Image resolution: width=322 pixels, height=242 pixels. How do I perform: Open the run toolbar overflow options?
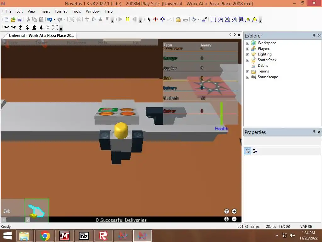click(x=140, y=20)
